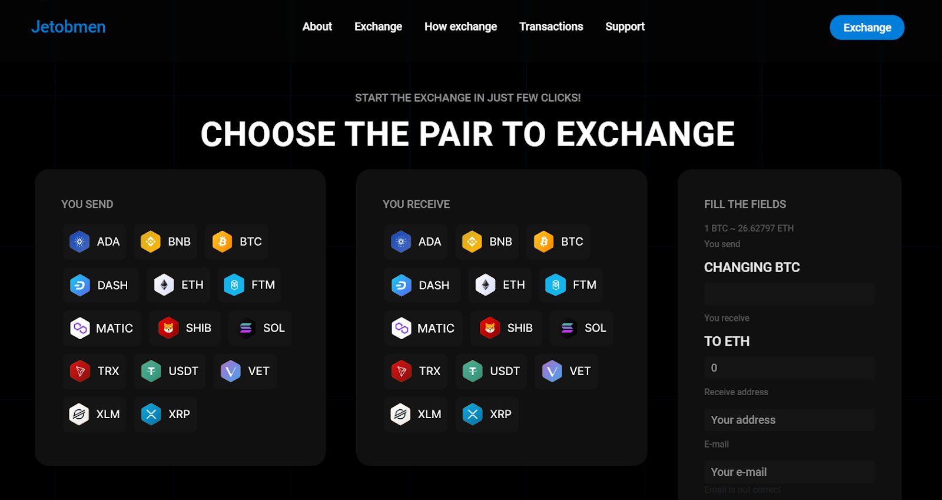Go to Transactions in navigation
The image size is (942, 500).
click(x=551, y=27)
